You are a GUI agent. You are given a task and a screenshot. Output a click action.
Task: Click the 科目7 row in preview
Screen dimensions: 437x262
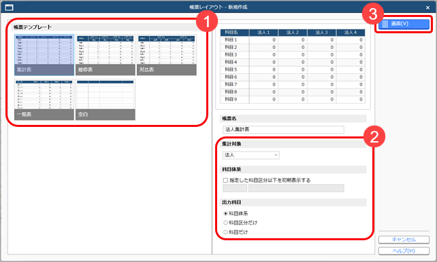(293, 84)
